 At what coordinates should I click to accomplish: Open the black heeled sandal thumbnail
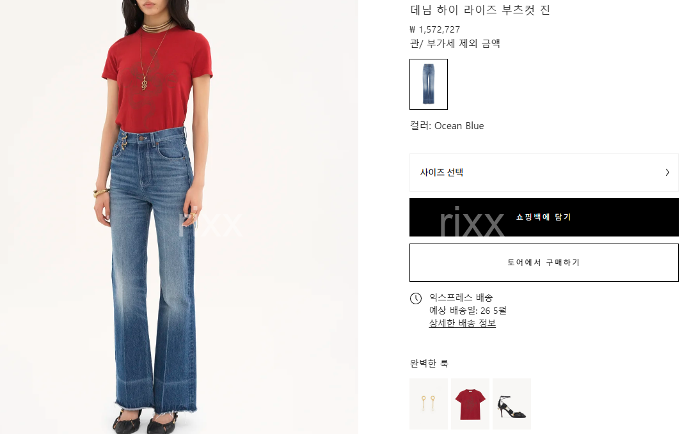click(x=512, y=403)
